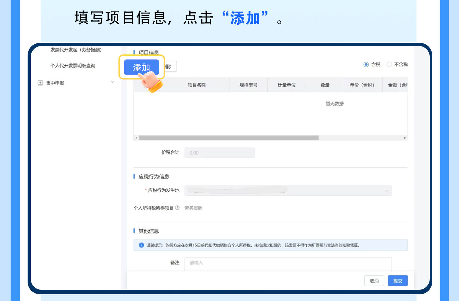Select the 不含税 radio option
The height and width of the screenshot is (301, 459).
[389, 65]
